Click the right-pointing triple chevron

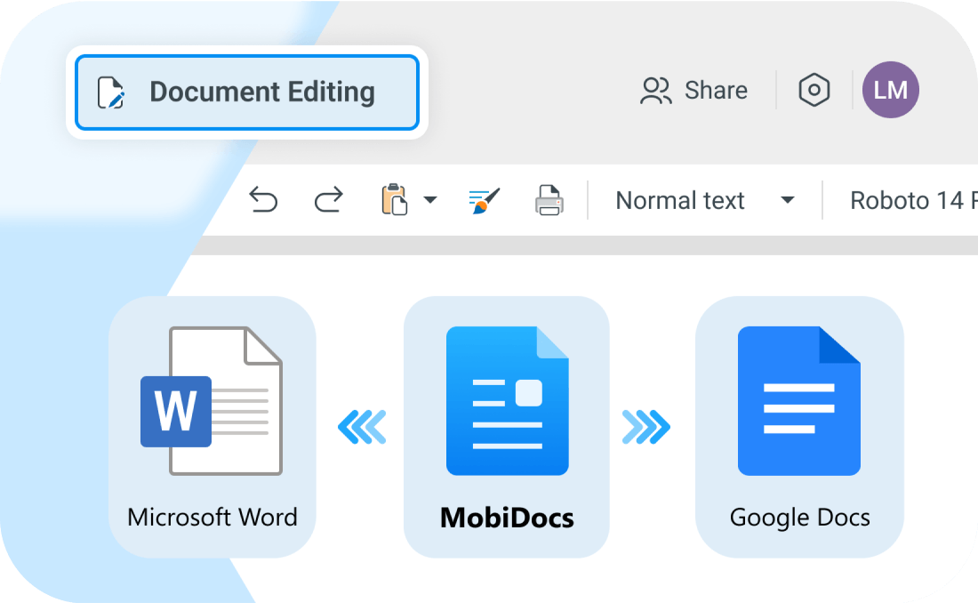(646, 427)
